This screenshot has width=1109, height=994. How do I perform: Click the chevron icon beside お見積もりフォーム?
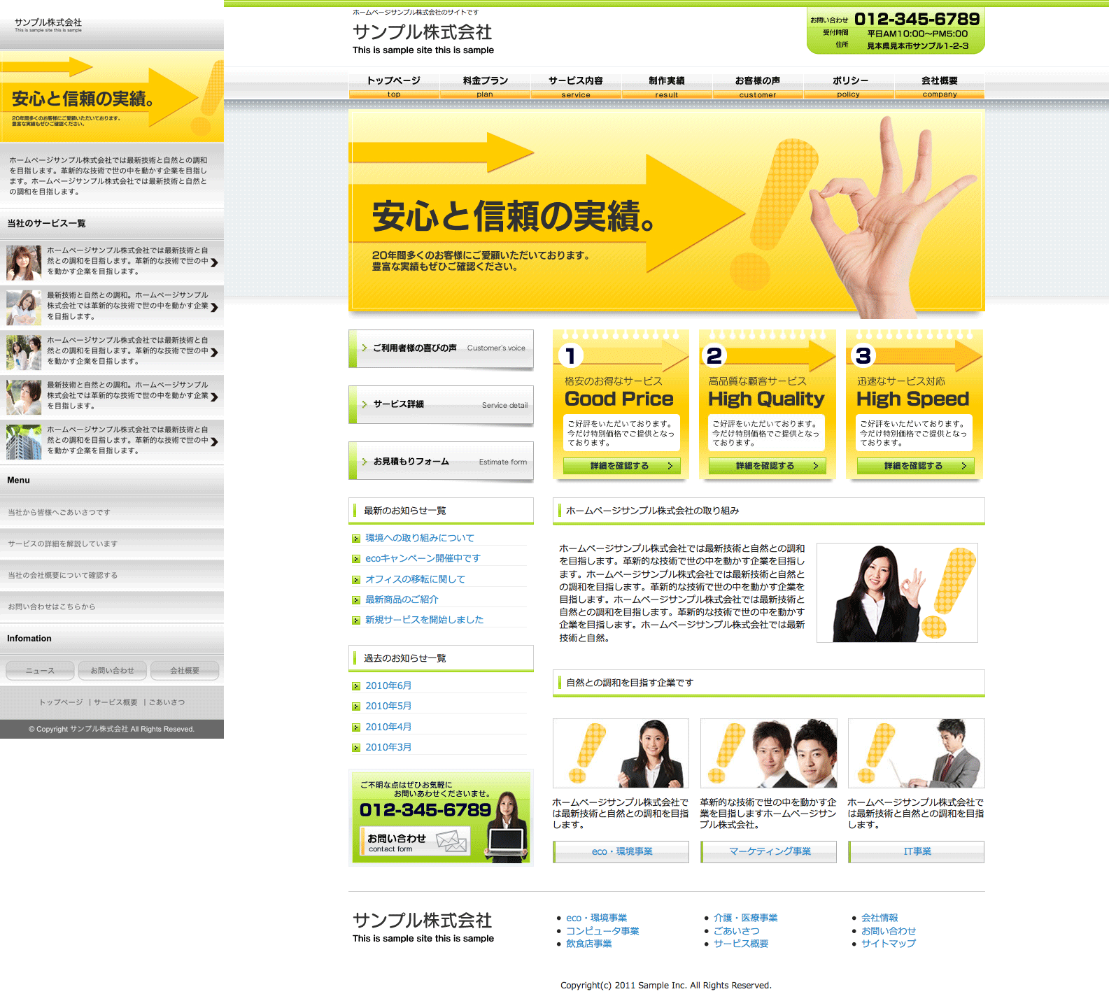tap(365, 462)
